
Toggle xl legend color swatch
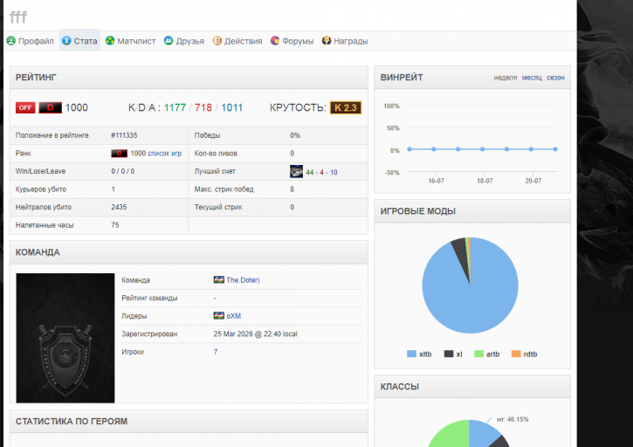pyautogui.click(x=449, y=354)
